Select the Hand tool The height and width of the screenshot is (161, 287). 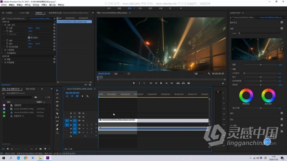click(57, 129)
